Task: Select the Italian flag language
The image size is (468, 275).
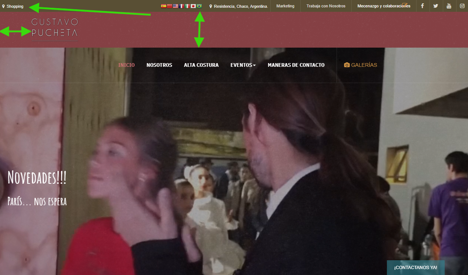Action: (x=187, y=6)
